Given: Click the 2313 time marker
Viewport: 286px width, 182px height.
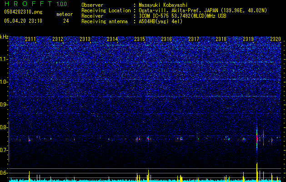Looking at the screenshot, I should pos(85,39).
